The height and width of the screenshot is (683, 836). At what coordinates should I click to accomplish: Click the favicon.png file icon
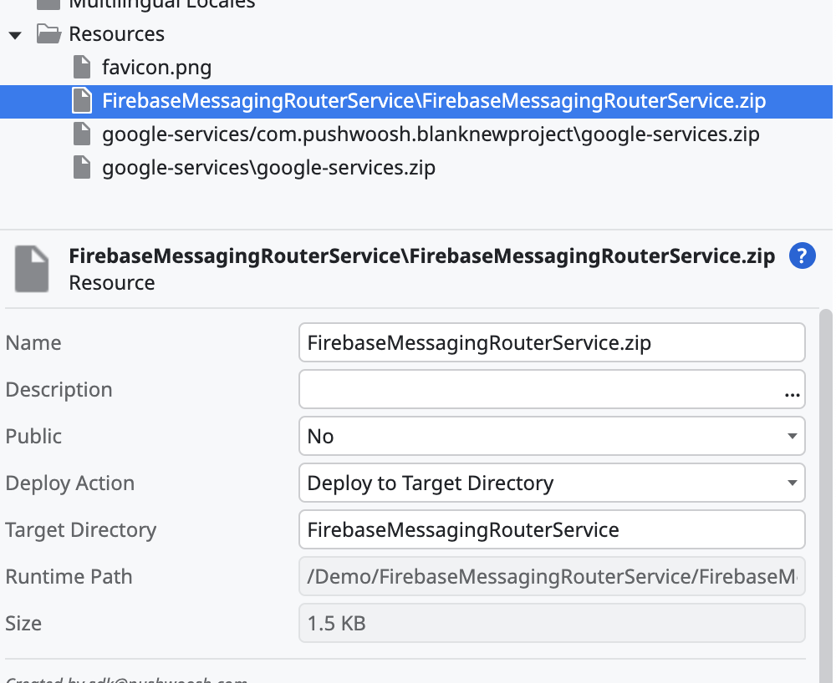(x=81, y=67)
